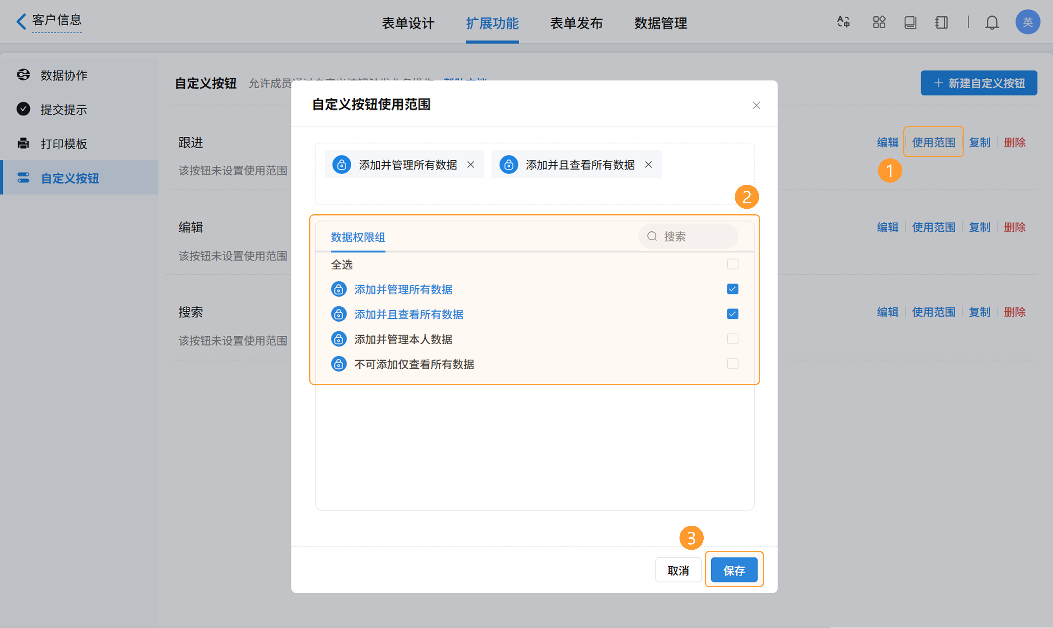This screenshot has height=628, width=1053.
Task: Remove 添加并且查看所有数据 tag with its X
Action: (x=649, y=165)
